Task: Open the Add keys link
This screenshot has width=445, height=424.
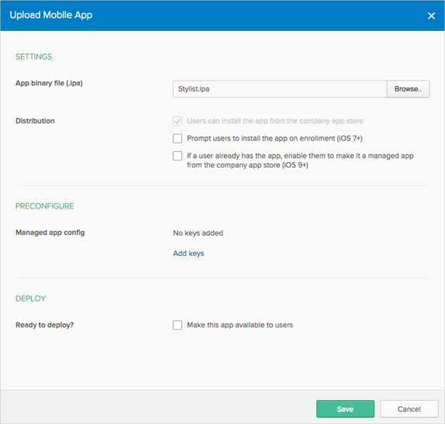Action: (x=188, y=253)
